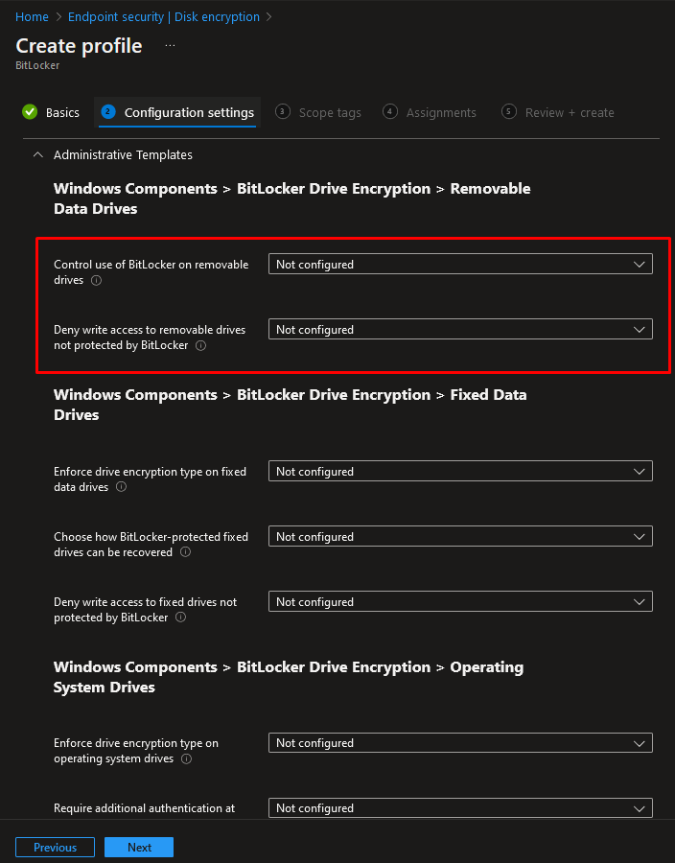Open Control use of BitLocker removable dropdown
The width and height of the screenshot is (675, 863).
(x=460, y=265)
